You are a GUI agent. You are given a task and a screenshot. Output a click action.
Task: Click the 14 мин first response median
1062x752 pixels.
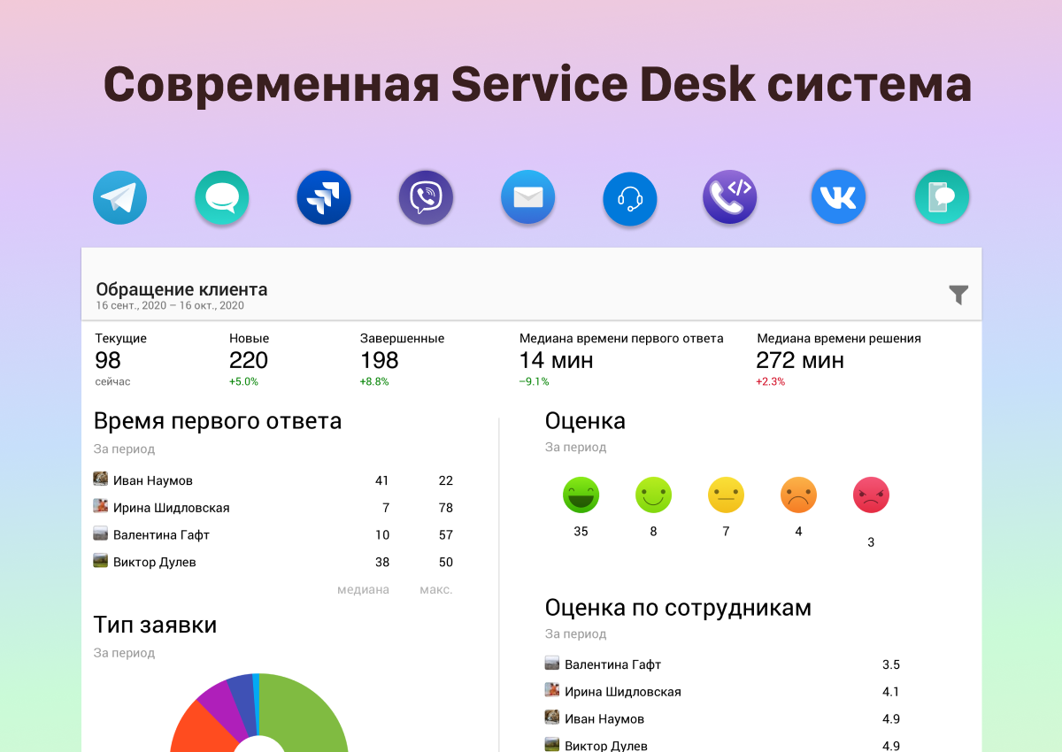(x=557, y=360)
